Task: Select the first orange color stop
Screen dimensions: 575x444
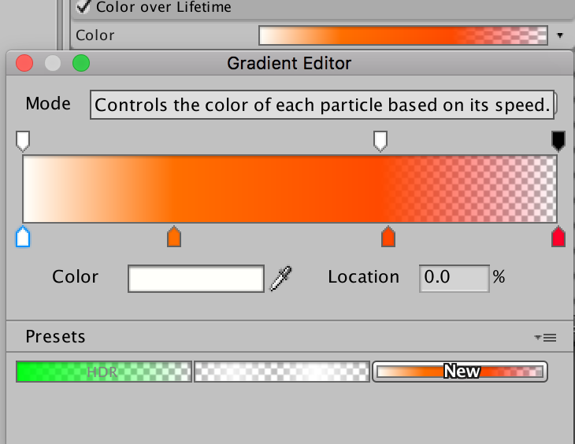Action: pos(174,236)
